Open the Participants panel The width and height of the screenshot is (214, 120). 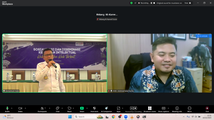point(42,109)
